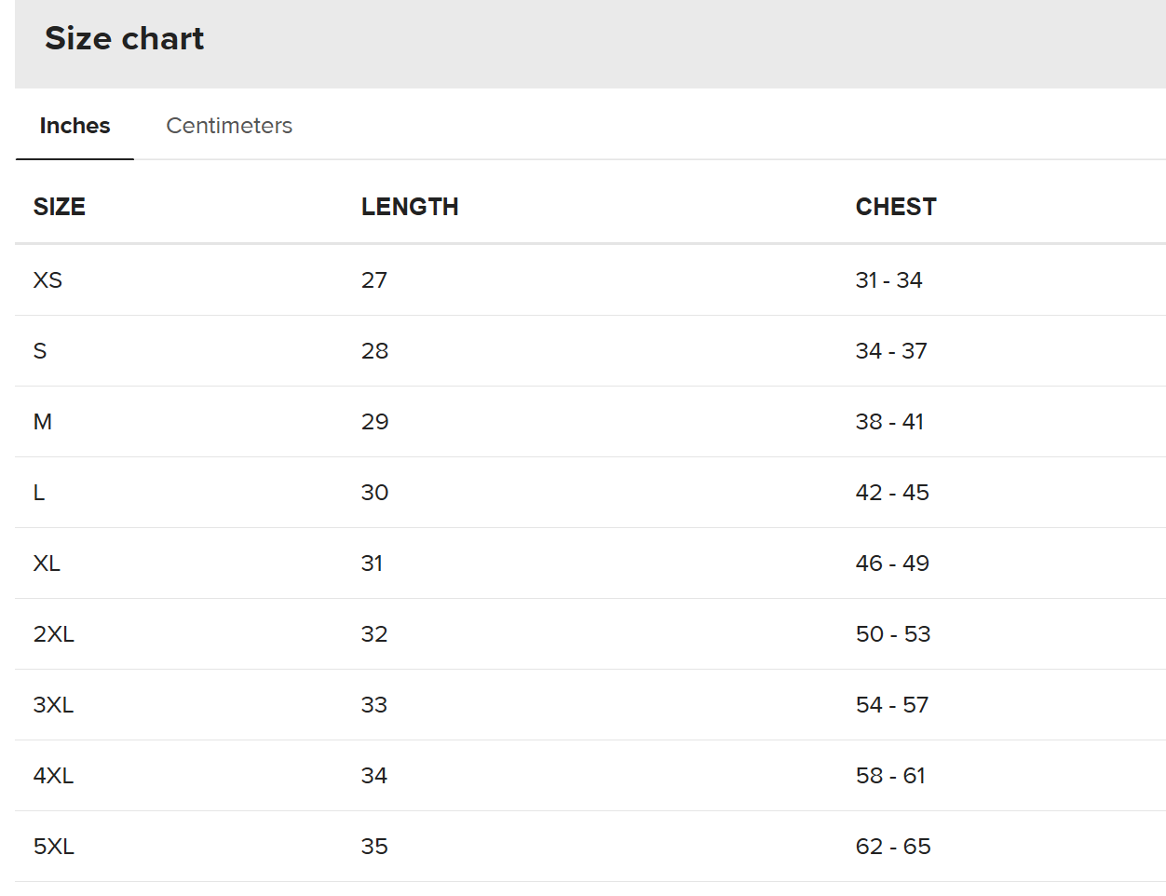Viewport: 1166px width, 896px height.
Task: Select the L size row label
Action: (x=39, y=493)
